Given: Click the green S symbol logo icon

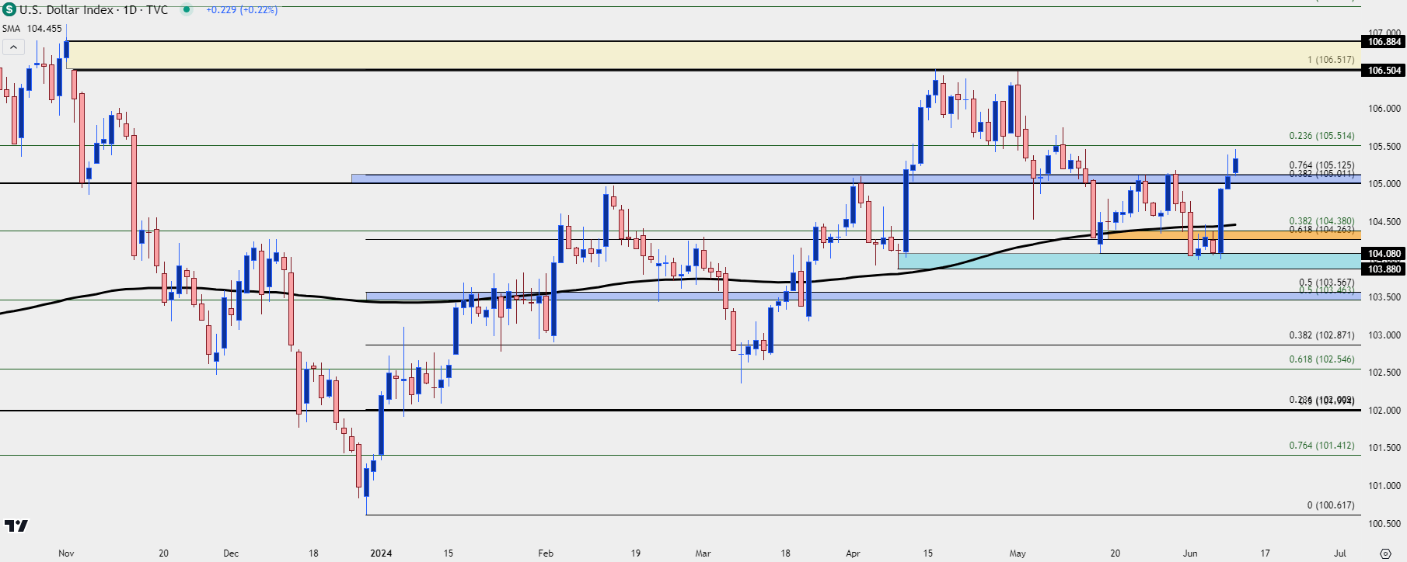Looking at the screenshot, I should point(9,10).
